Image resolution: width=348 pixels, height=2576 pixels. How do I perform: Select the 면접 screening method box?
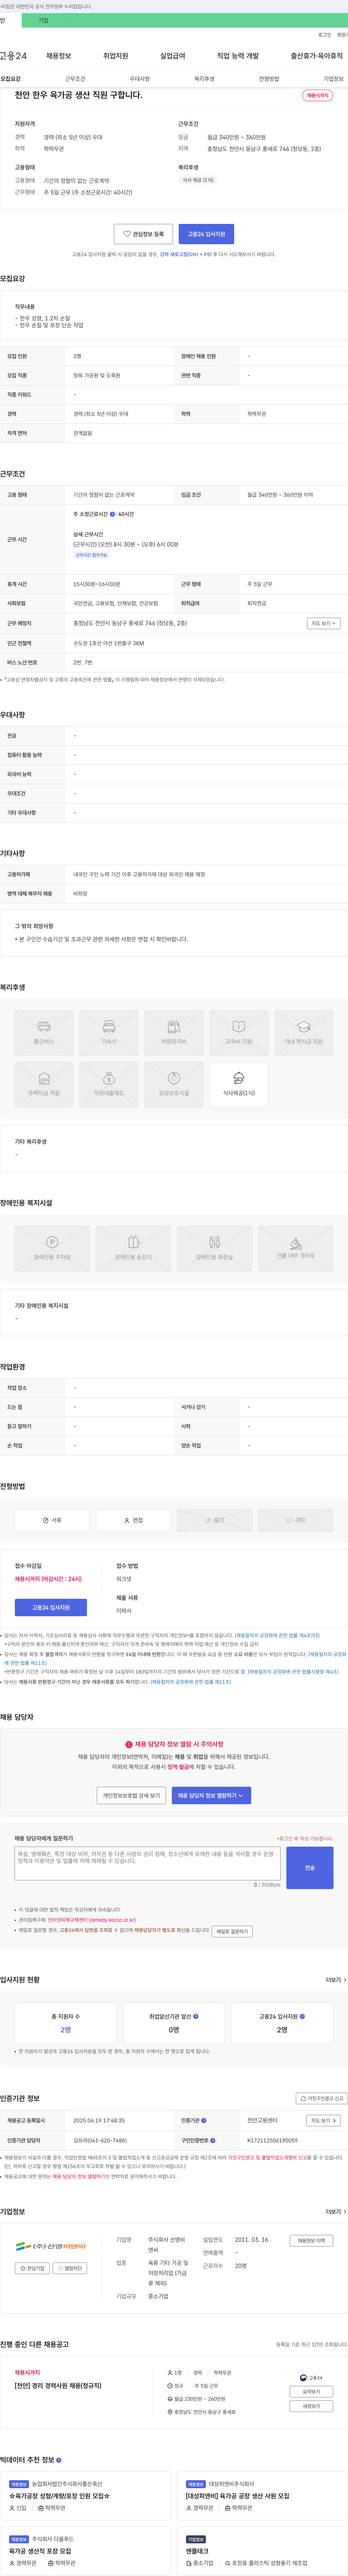(x=133, y=1520)
